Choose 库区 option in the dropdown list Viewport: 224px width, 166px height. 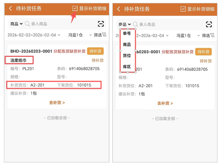pyautogui.click(x=127, y=67)
